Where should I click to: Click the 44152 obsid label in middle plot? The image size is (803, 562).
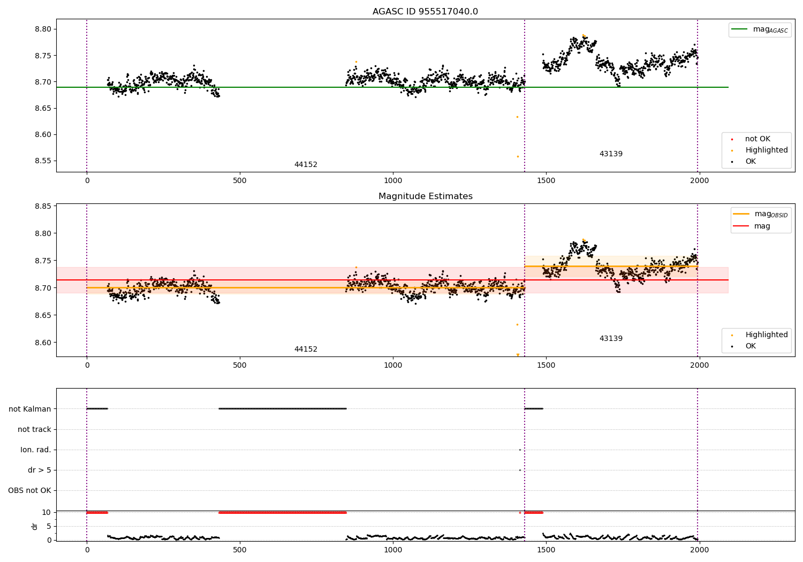click(x=306, y=350)
